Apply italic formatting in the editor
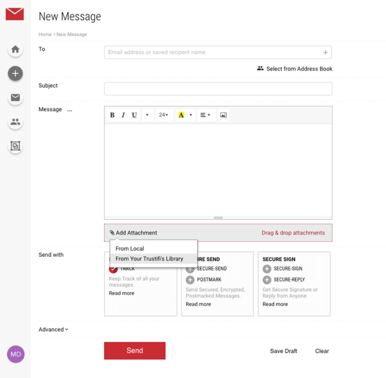The image size is (386, 378). click(123, 115)
